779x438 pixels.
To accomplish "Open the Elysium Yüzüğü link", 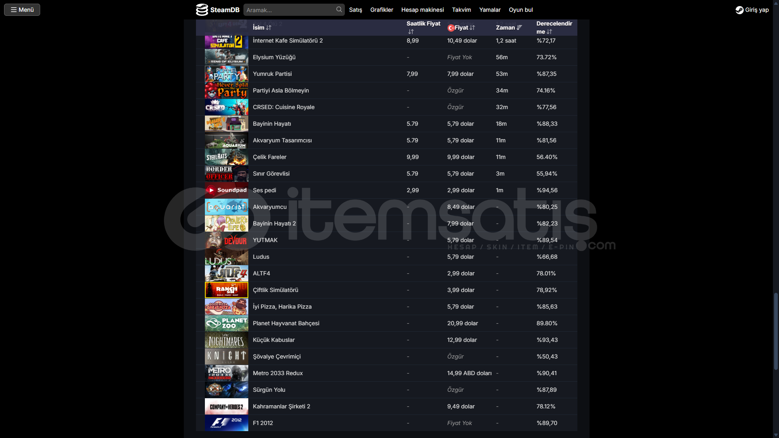I will pos(274,57).
